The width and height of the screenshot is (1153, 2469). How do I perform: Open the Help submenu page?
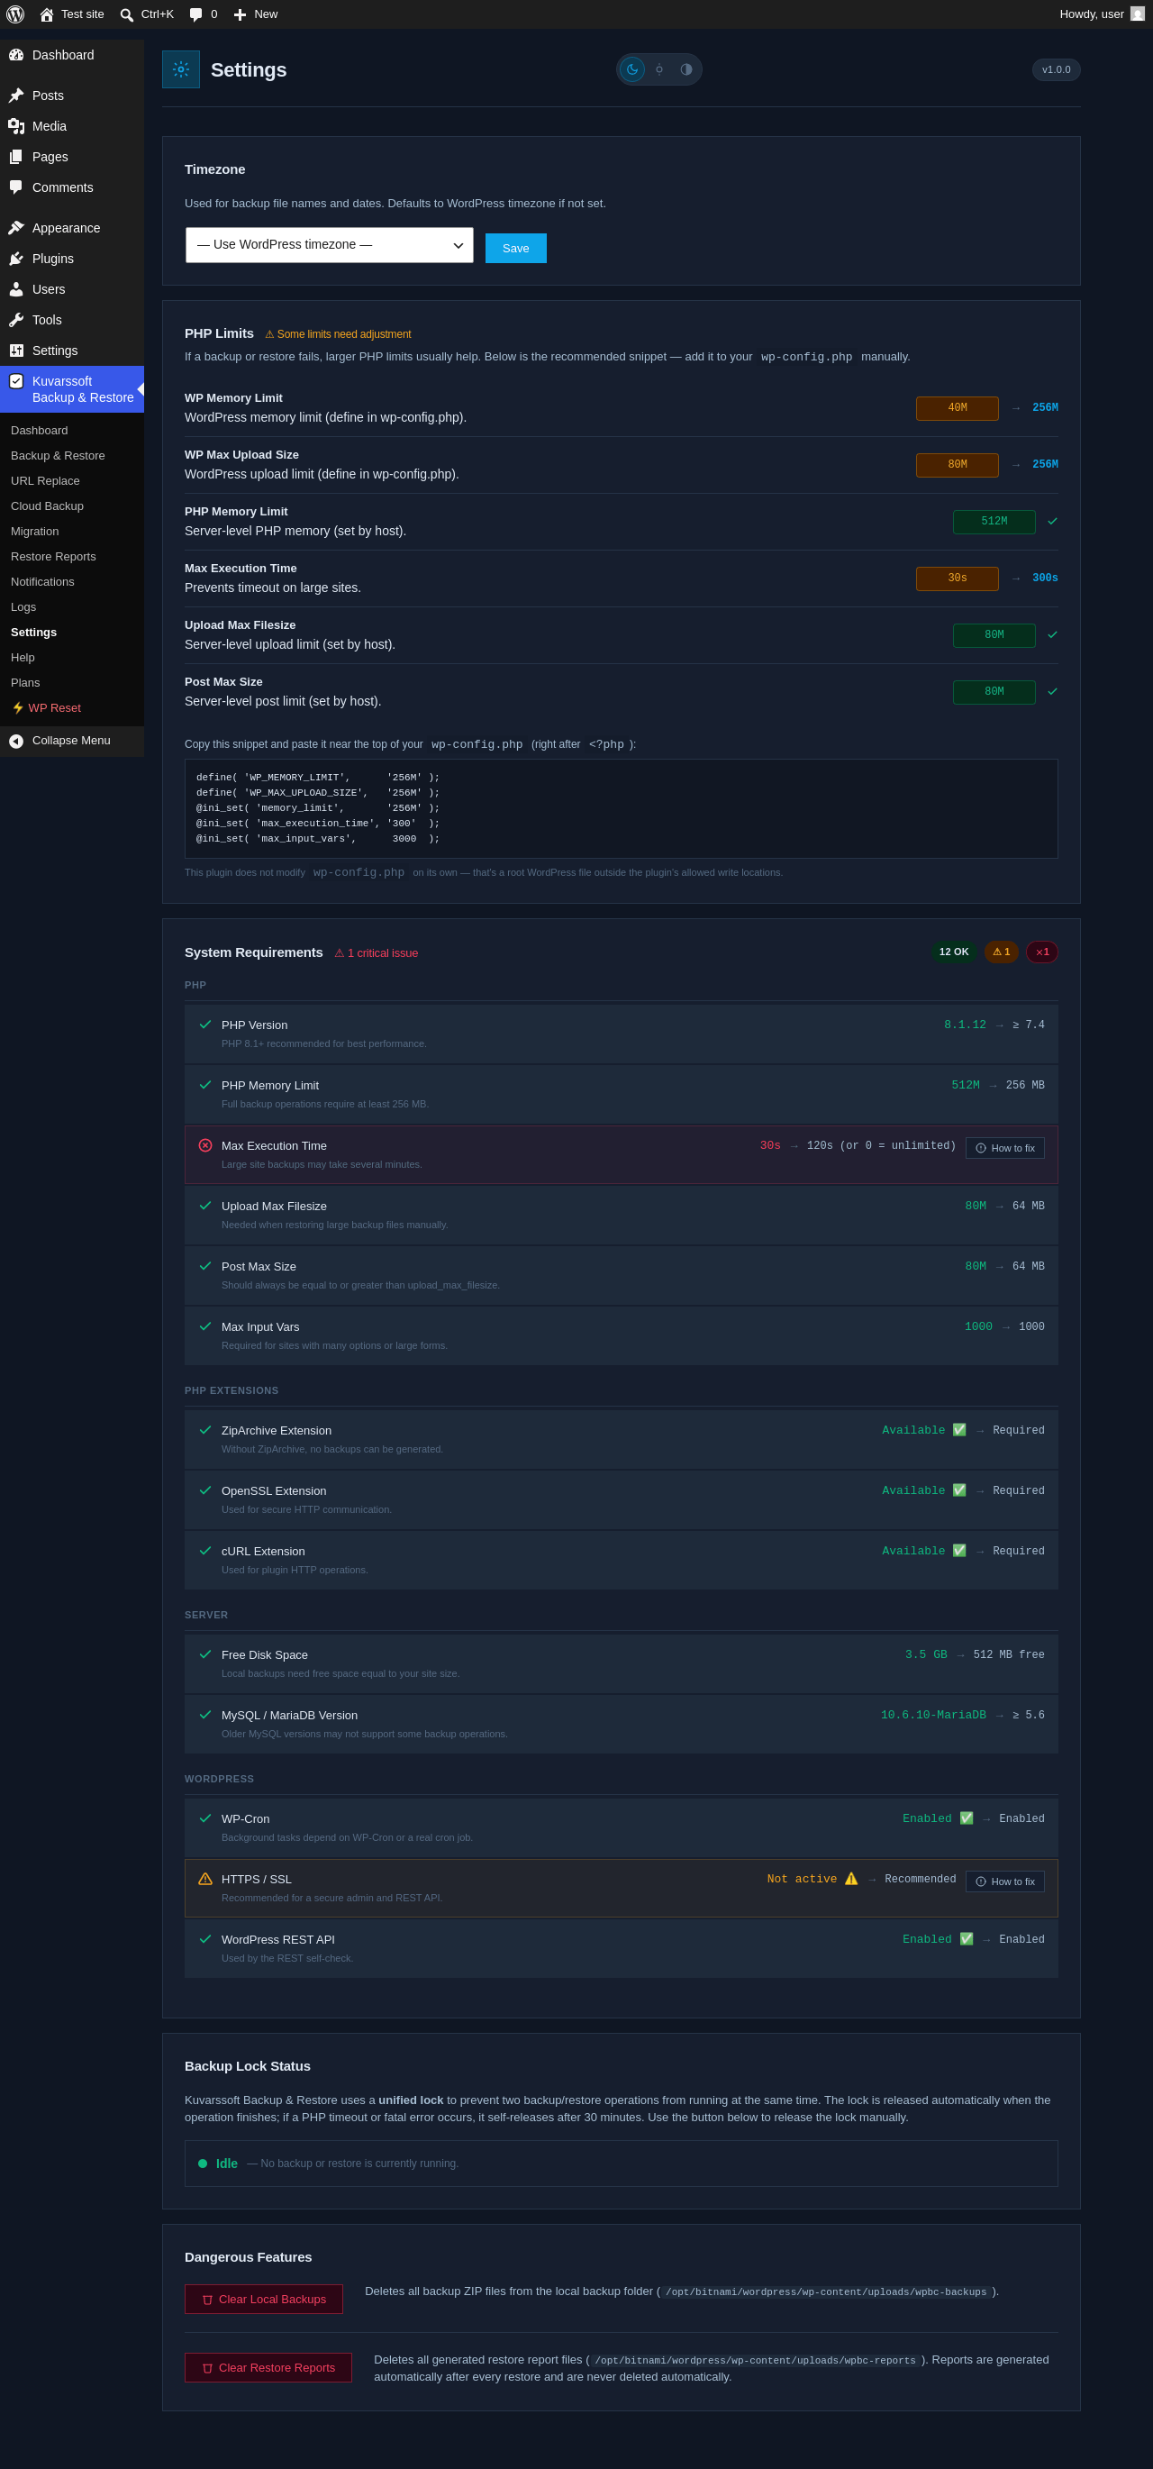(x=23, y=657)
